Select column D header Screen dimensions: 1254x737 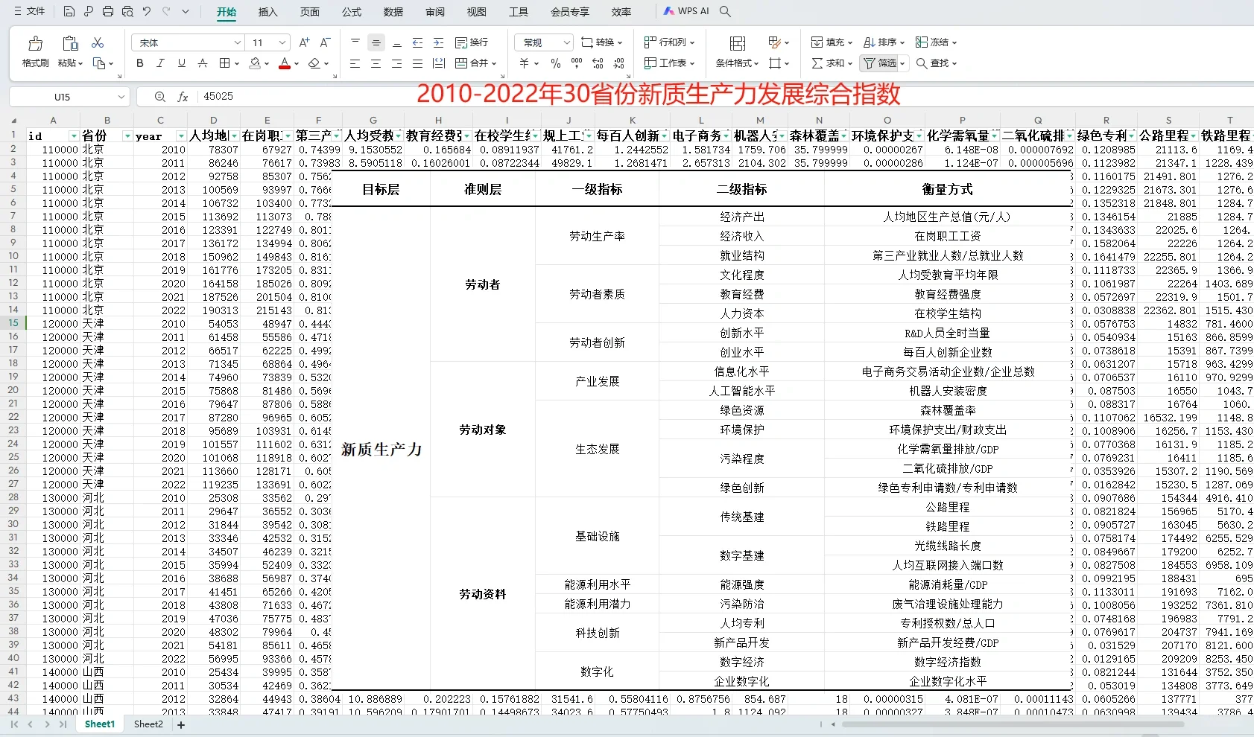214,120
